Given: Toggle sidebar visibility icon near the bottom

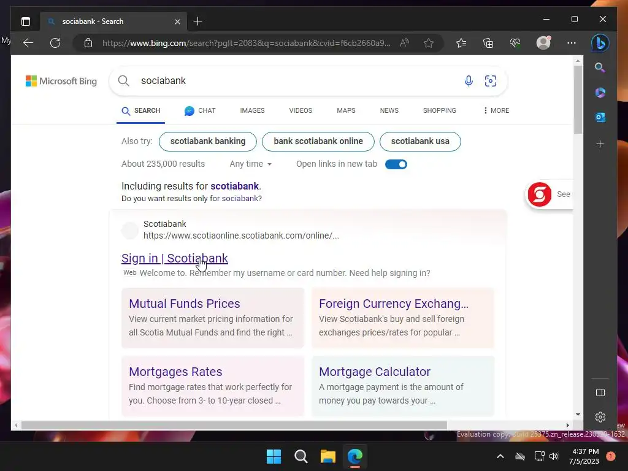Looking at the screenshot, I should tap(600, 392).
